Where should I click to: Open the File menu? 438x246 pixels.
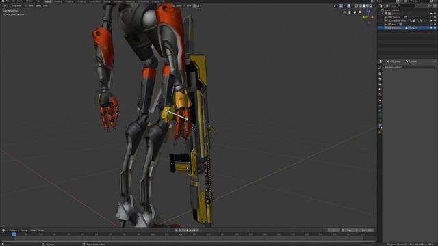(8, 1)
